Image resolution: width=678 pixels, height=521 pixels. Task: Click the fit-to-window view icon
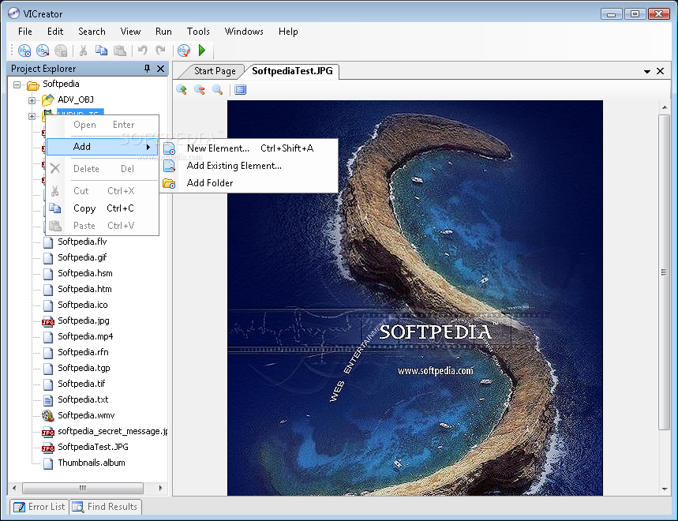(x=241, y=89)
